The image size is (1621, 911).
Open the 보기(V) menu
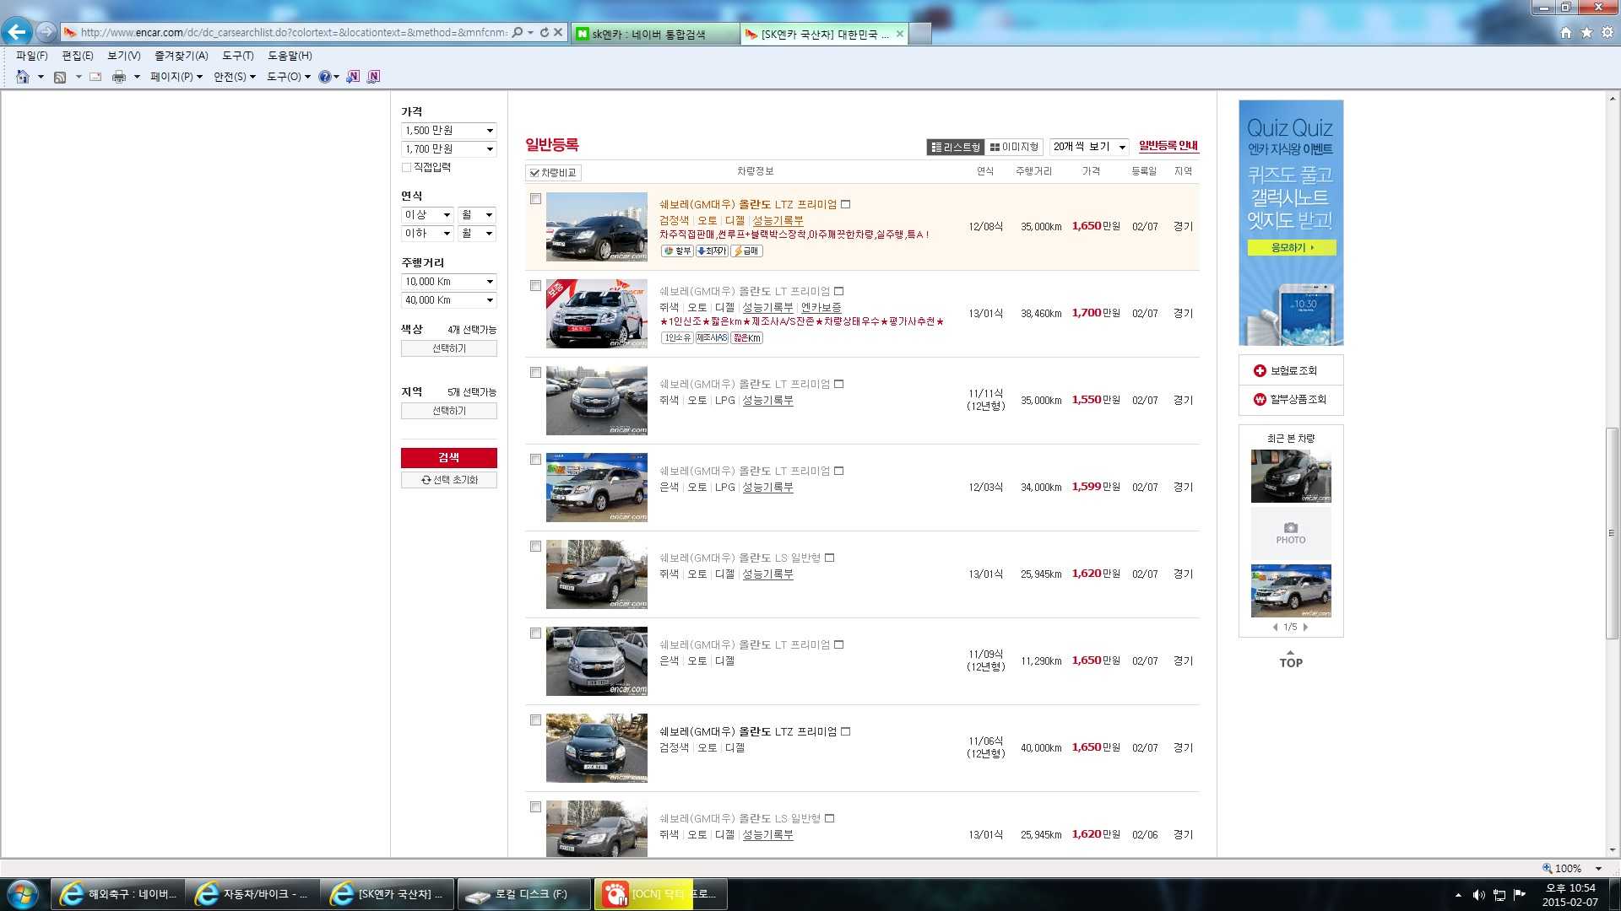(124, 56)
